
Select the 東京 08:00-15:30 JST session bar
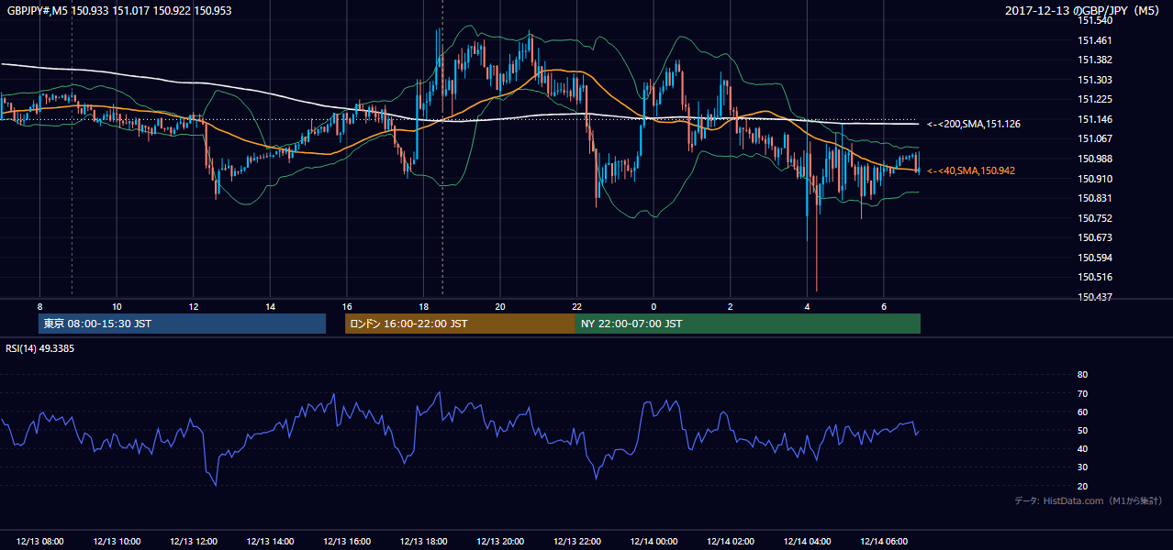pos(182,324)
